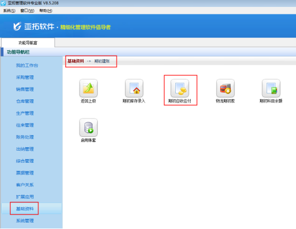This screenshot has width=296, height=229.
Task: Open the 物流期初款 truck icon
Action: click(225, 88)
